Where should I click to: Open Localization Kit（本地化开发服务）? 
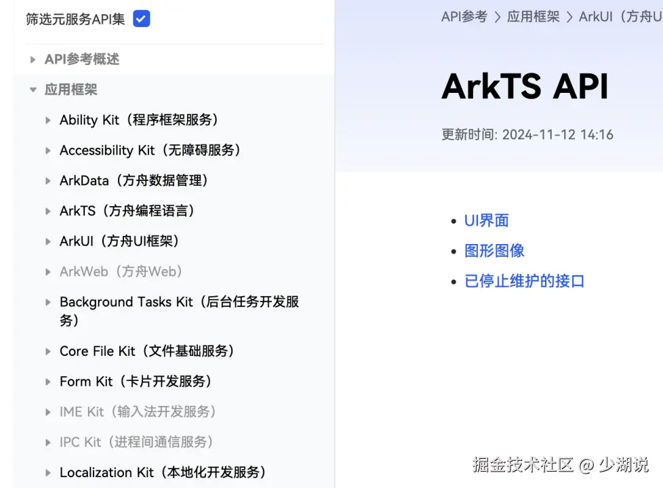pyautogui.click(x=163, y=473)
